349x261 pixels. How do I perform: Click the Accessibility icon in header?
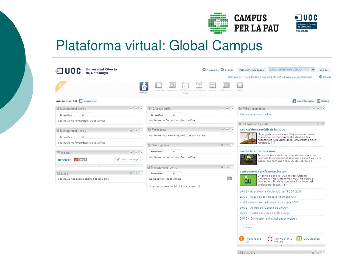204,70
